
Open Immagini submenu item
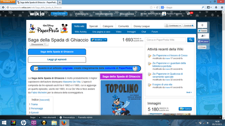(x=131, y=32)
